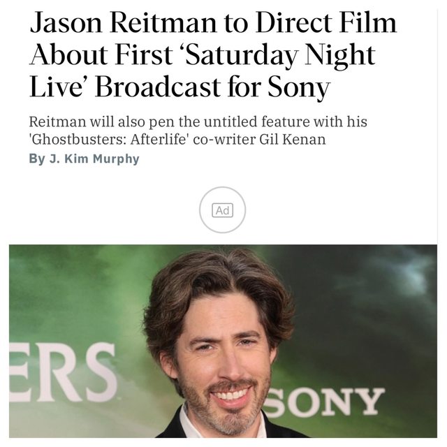Open the article's lead photo
The height and width of the screenshot is (447, 447).
[x=223, y=341]
